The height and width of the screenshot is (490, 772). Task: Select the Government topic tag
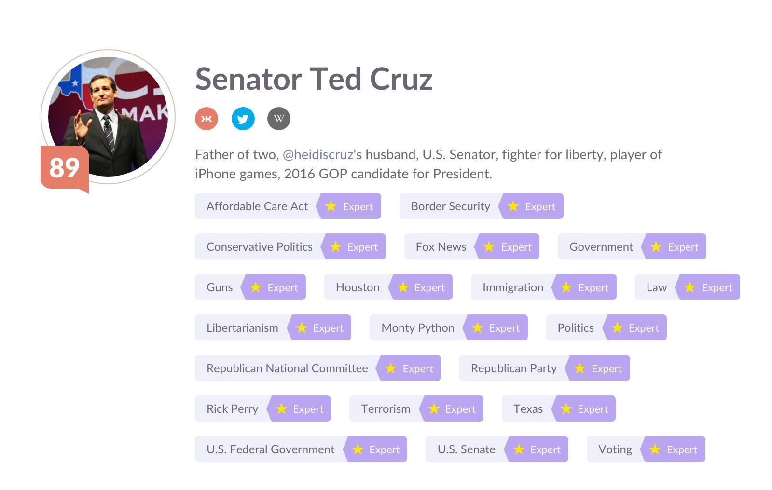pyautogui.click(x=601, y=247)
